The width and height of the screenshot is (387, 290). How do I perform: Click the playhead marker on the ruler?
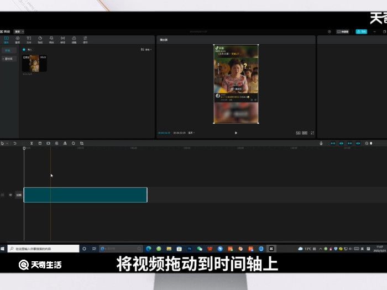[x=24, y=148]
